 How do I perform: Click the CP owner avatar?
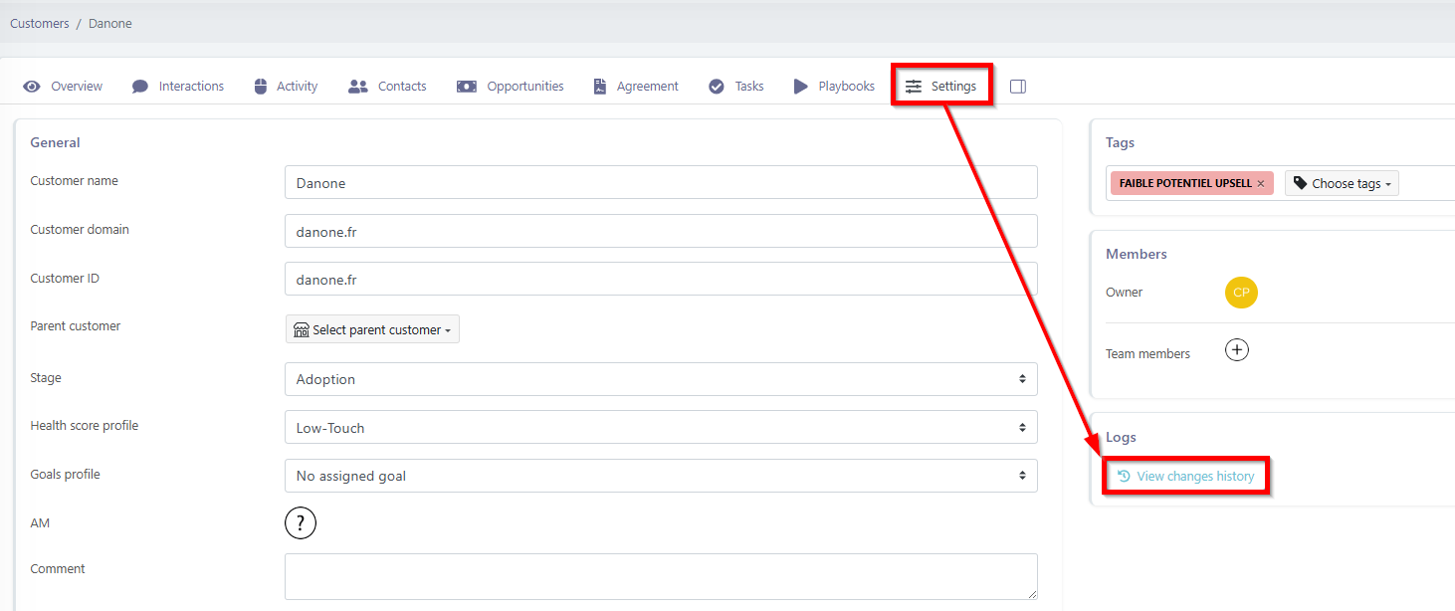1241,293
